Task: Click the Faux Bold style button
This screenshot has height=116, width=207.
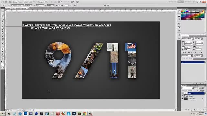Action: [x=183, y=53]
